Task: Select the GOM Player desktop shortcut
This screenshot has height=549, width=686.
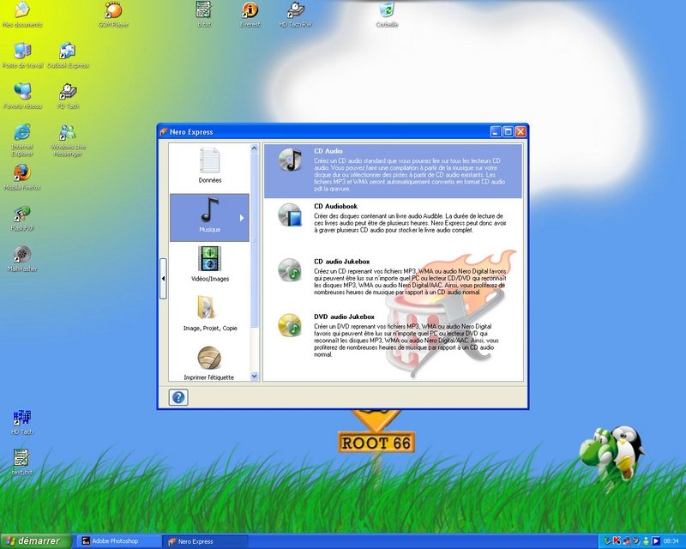Action: tap(113, 15)
